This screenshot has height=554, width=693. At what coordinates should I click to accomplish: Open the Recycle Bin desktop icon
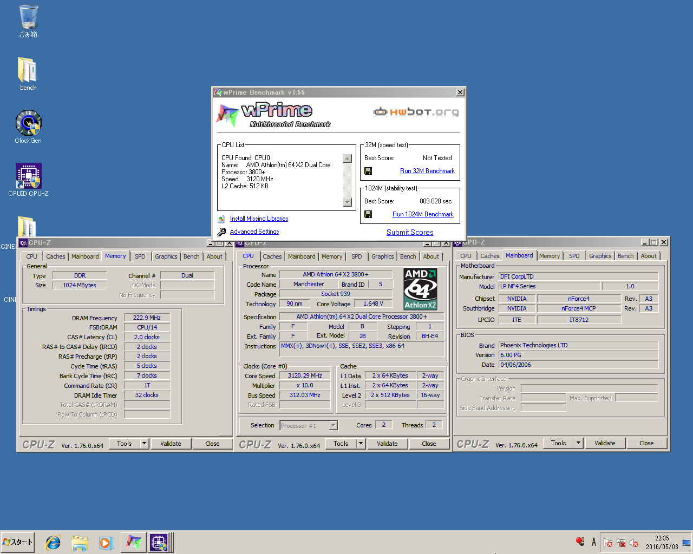coord(28,21)
